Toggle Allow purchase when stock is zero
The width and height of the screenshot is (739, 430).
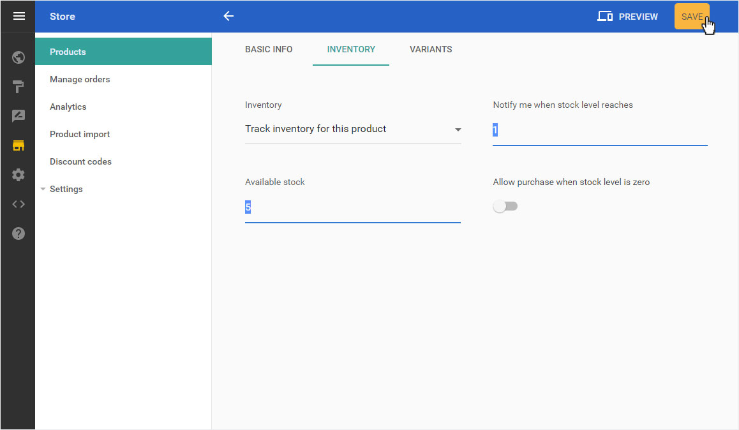[x=505, y=206]
